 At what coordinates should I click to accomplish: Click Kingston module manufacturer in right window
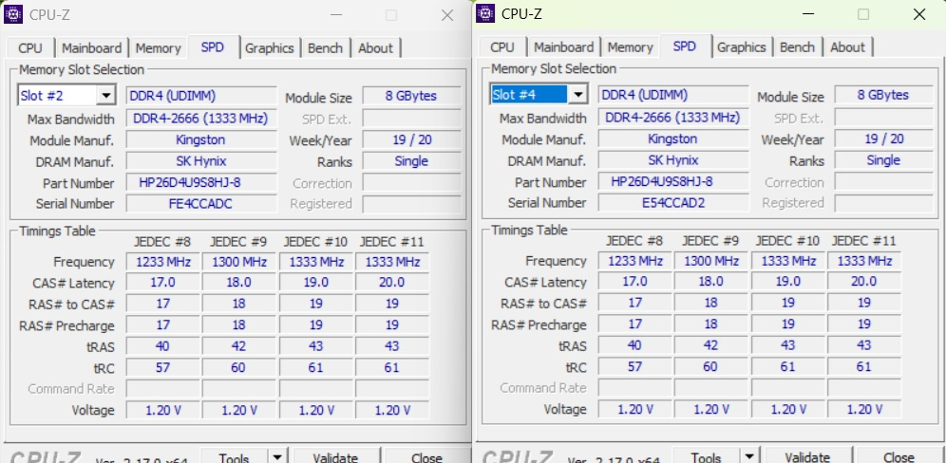click(673, 139)
